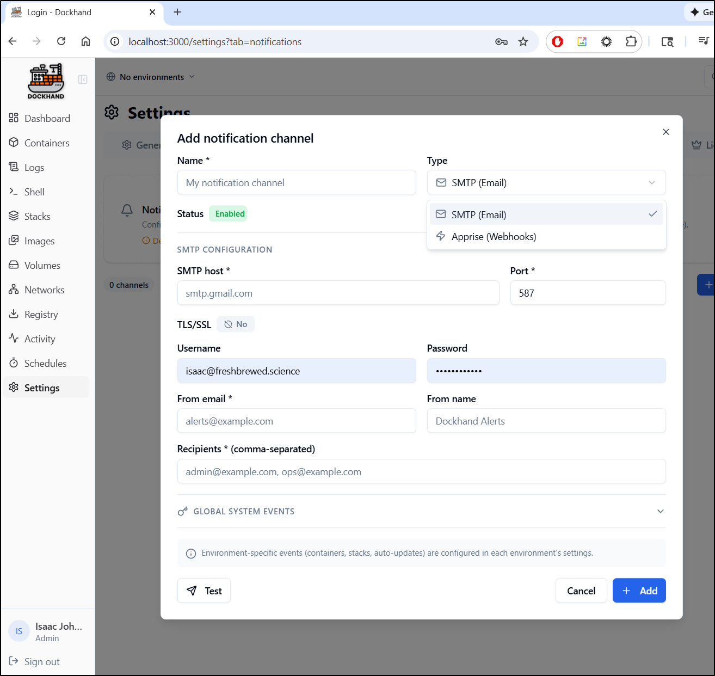715x676 pixels.
Task: Focus the SMTP host input field
Action: [338, 293]
